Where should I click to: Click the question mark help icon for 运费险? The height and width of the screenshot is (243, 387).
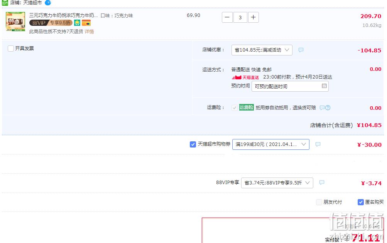(x=328, y=108)
